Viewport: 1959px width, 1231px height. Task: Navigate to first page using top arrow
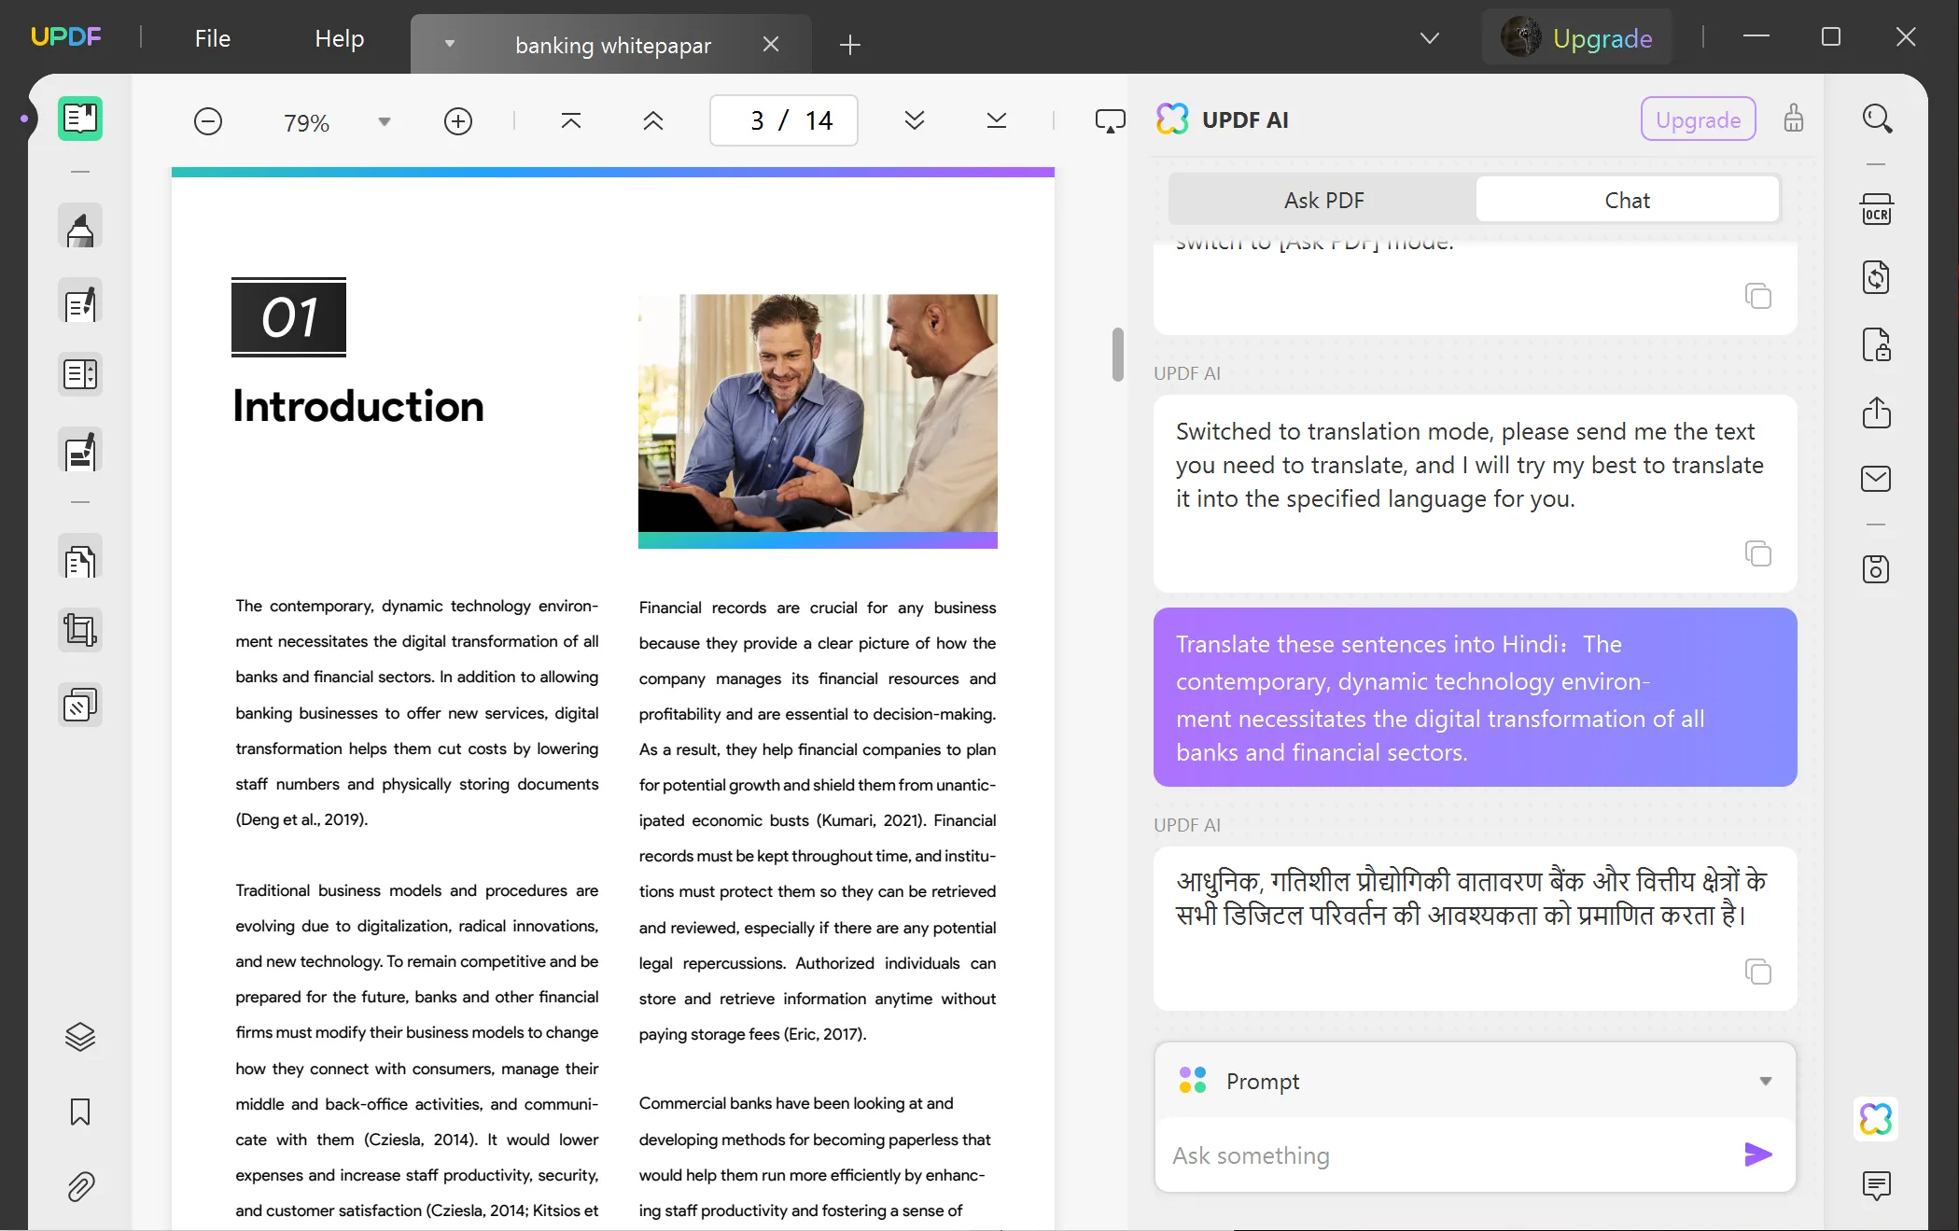(570, 120)
